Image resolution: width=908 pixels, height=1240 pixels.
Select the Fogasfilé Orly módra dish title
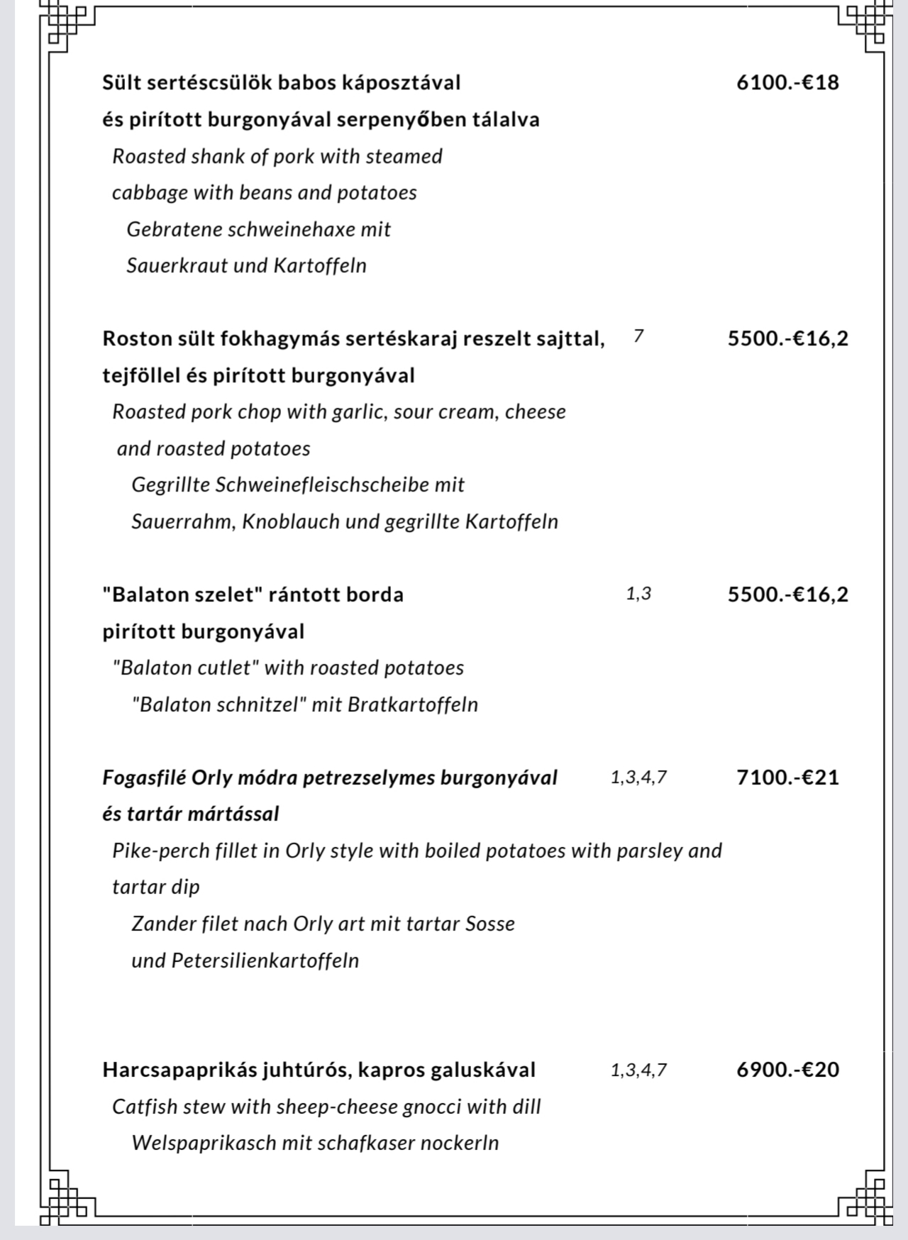pyautogui.click(x=330, y=778)
